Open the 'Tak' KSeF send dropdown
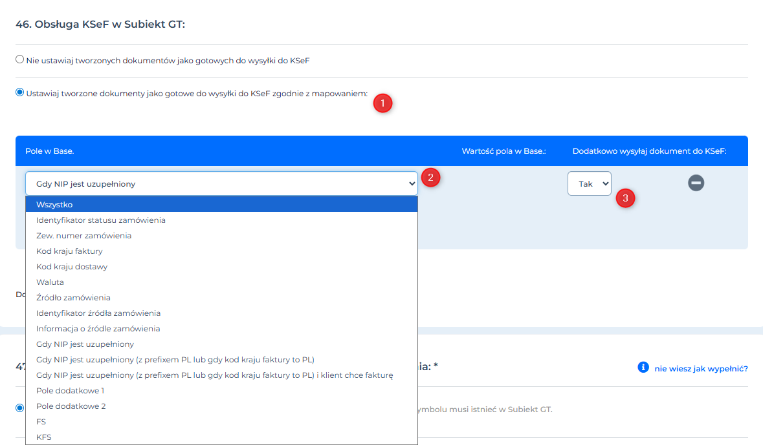This screenshot has width=763, height=447. (x=590, y=183)
